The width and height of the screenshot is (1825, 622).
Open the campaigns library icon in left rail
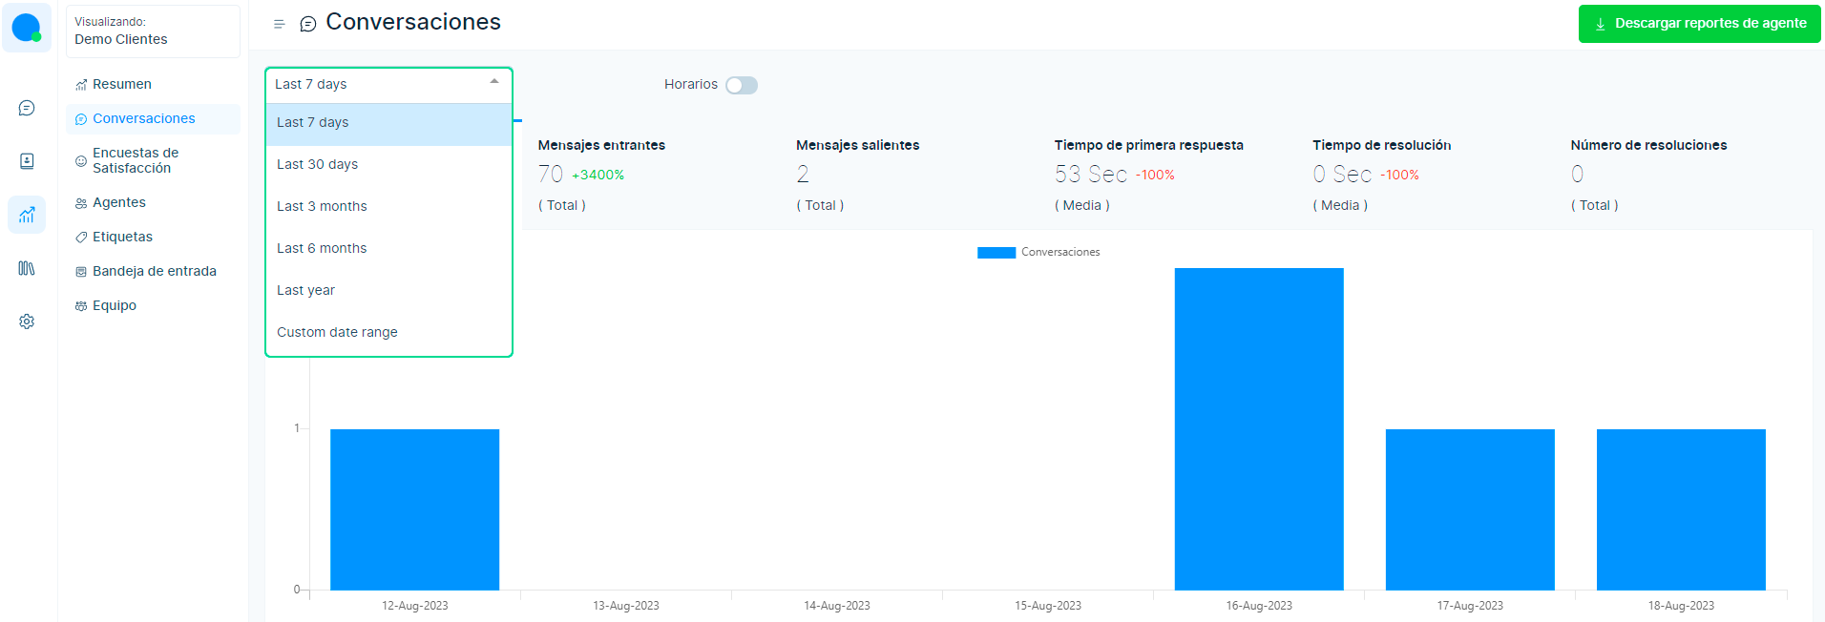pyautogui.click(x=27, y=268)
